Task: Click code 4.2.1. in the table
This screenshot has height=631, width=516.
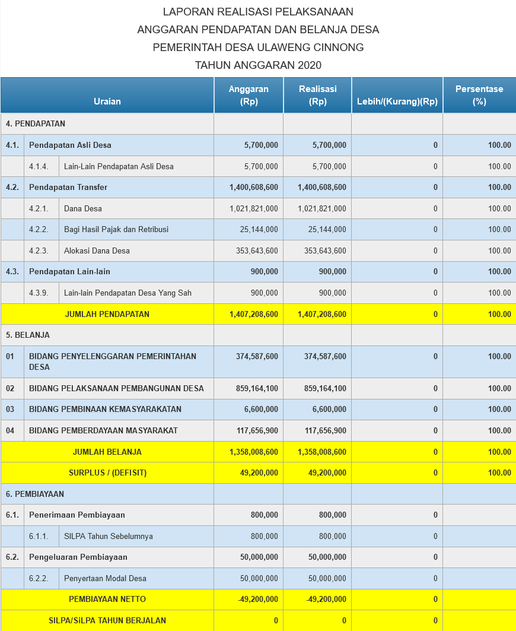Action: coord(39,208)
